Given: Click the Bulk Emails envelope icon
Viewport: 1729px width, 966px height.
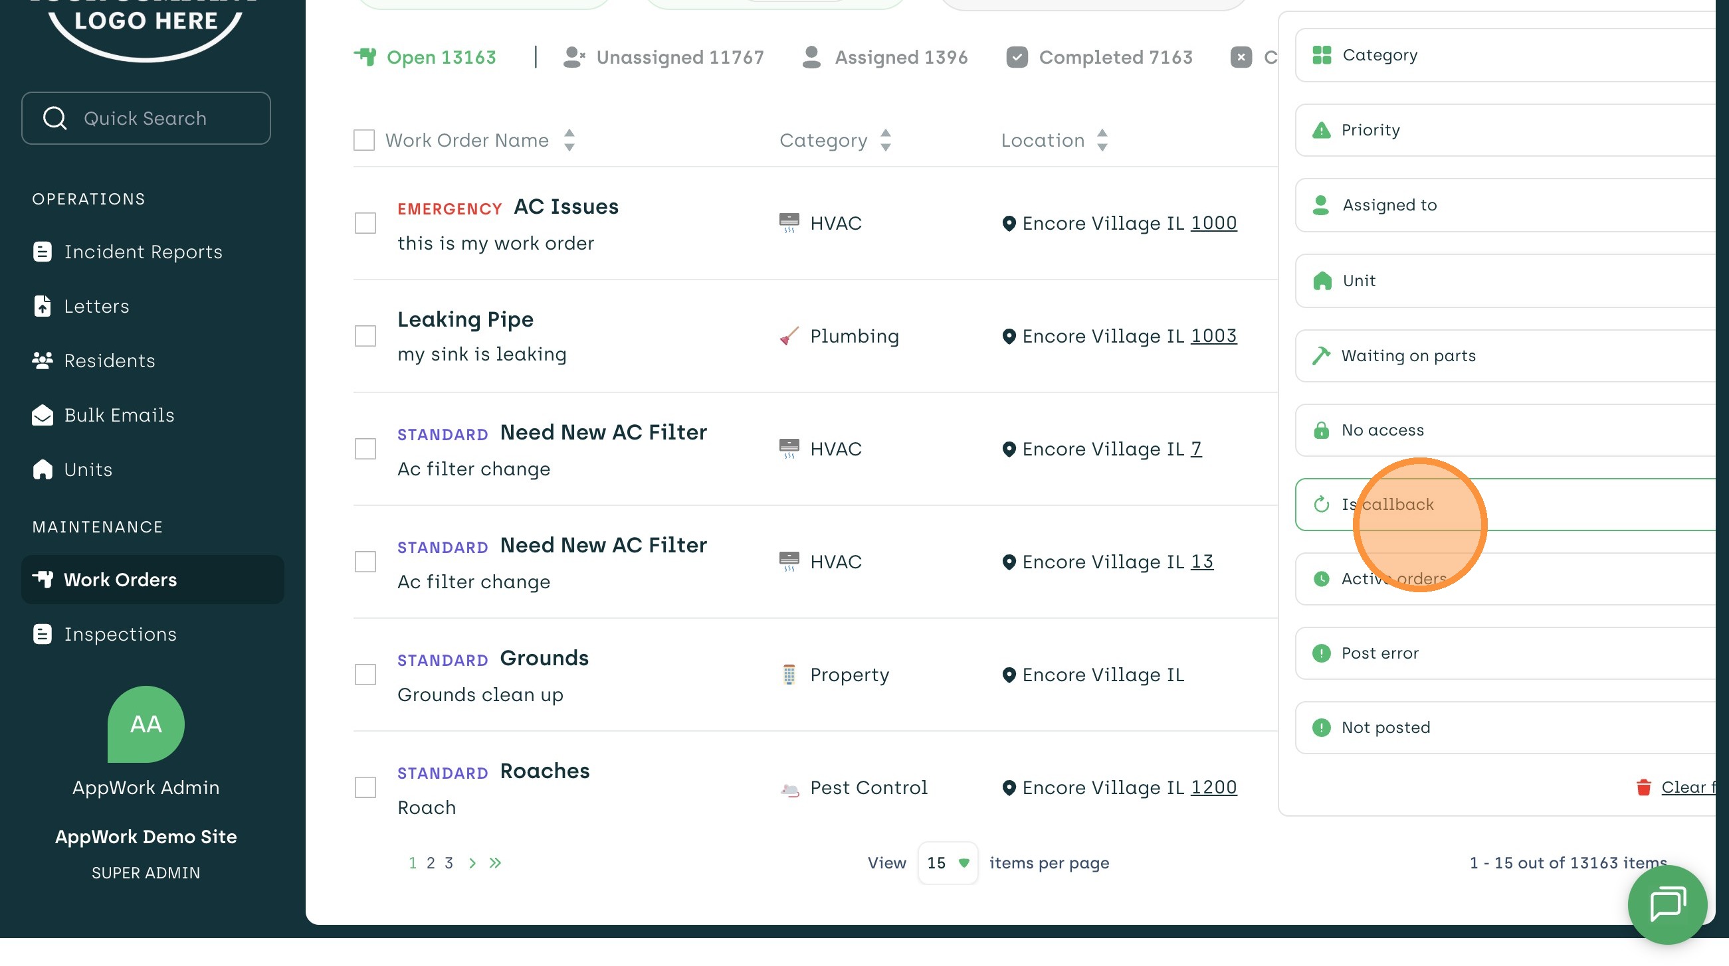Looking at the screenshot, I should point(43,415).
